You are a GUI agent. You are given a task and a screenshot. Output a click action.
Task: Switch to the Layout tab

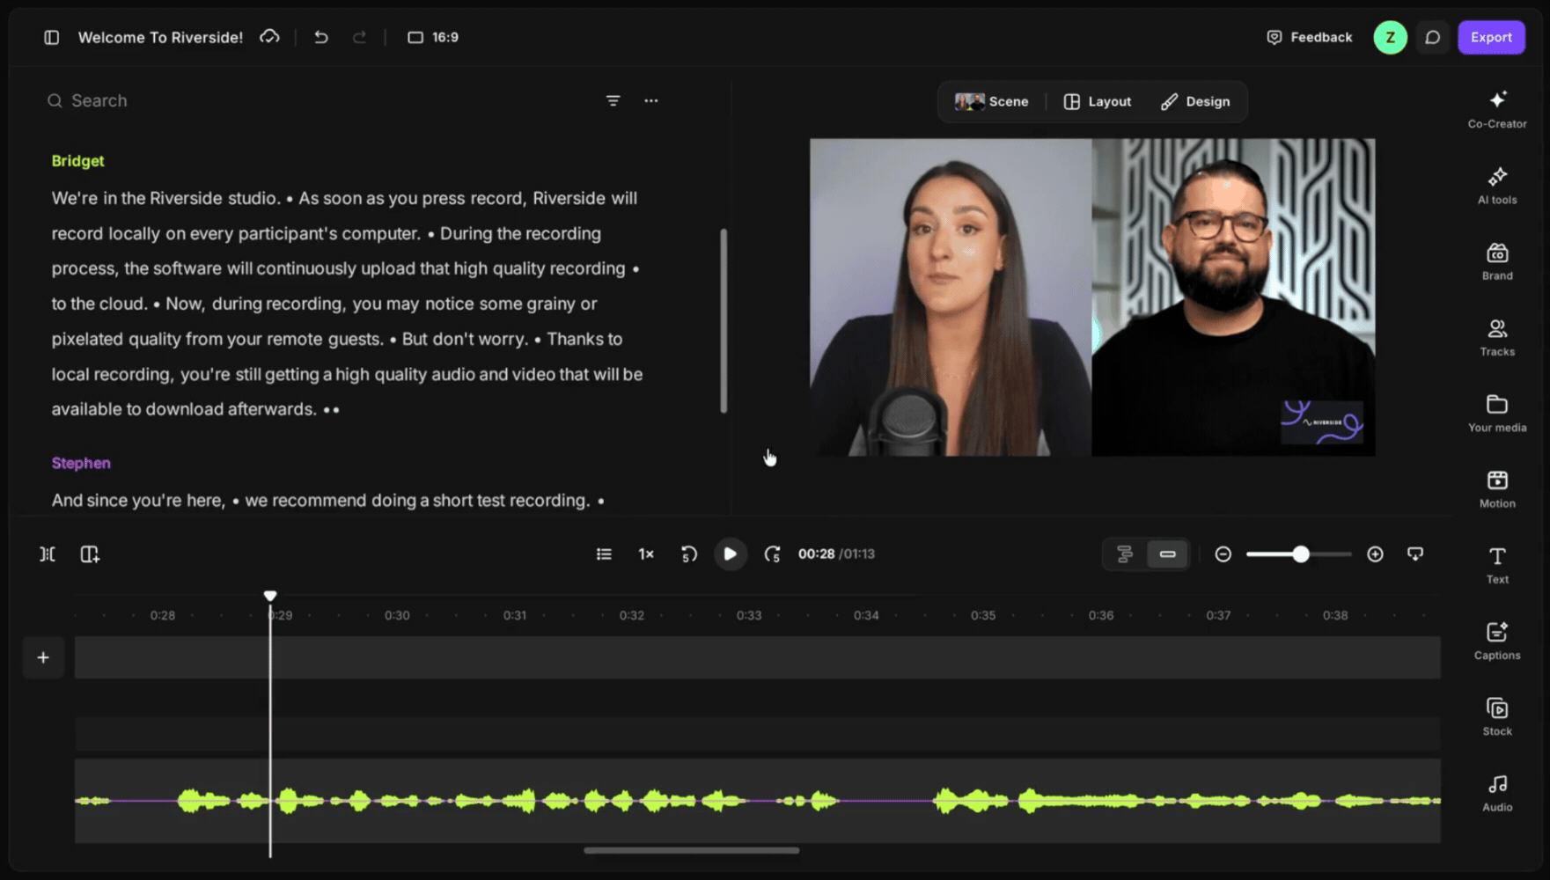[x=1098, y=101]
